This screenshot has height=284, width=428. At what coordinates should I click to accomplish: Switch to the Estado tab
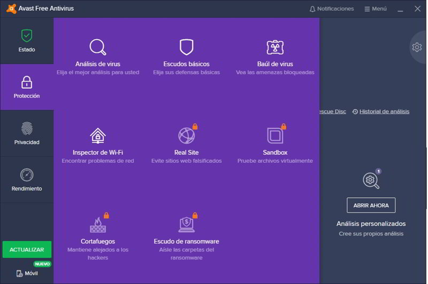pyautogui.click(x=27, y=41)
